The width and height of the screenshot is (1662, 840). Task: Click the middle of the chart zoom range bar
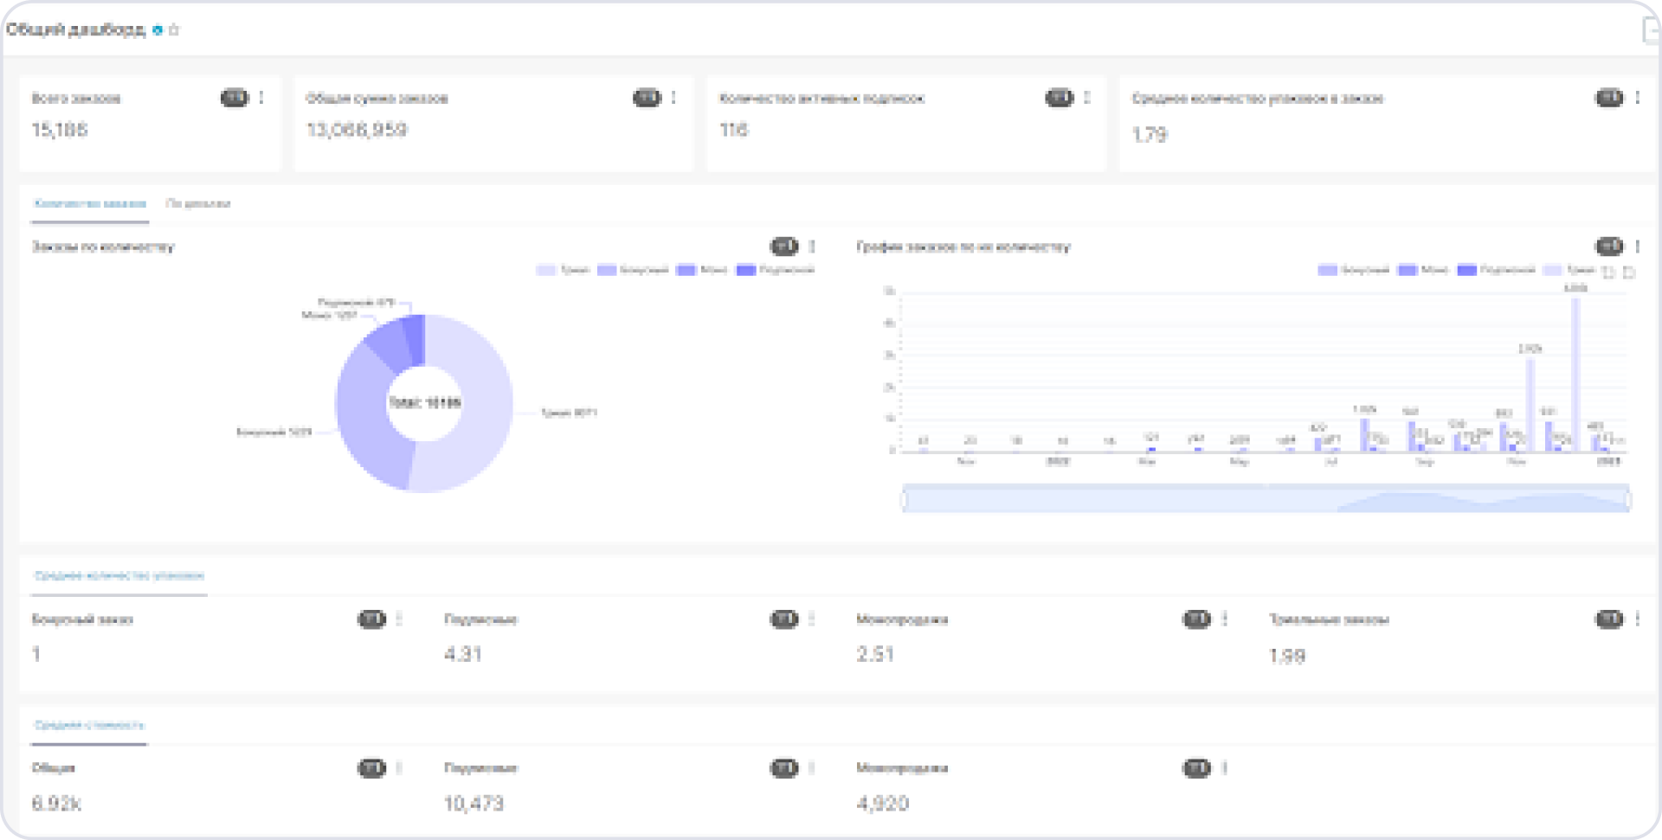(1266, 499)
